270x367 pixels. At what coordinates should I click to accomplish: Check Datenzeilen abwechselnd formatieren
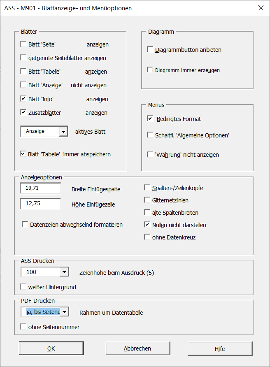[x=25, y=225]
